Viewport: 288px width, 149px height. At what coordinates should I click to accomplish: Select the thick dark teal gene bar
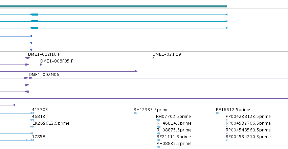coord(113,6)
